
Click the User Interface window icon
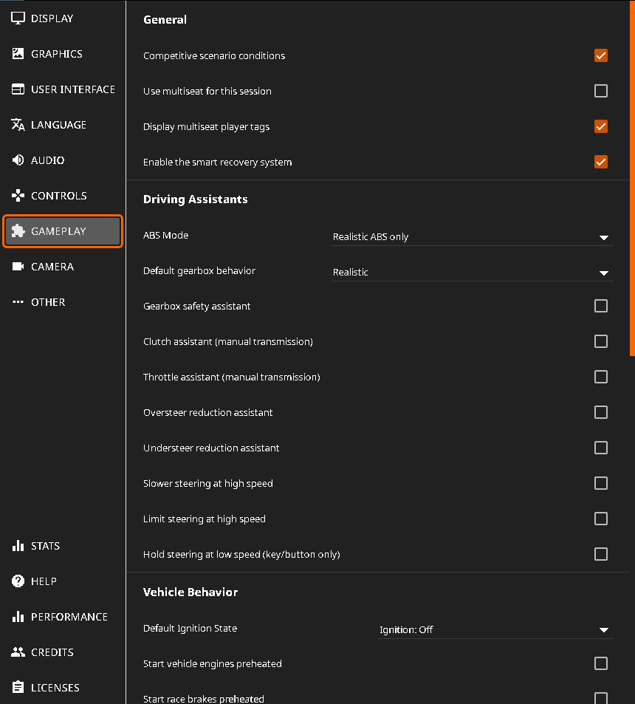[x=18, y=89]
